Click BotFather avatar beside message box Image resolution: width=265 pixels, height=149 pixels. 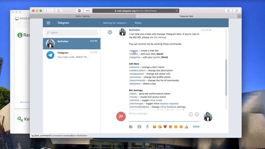click(x=208, y=117)
